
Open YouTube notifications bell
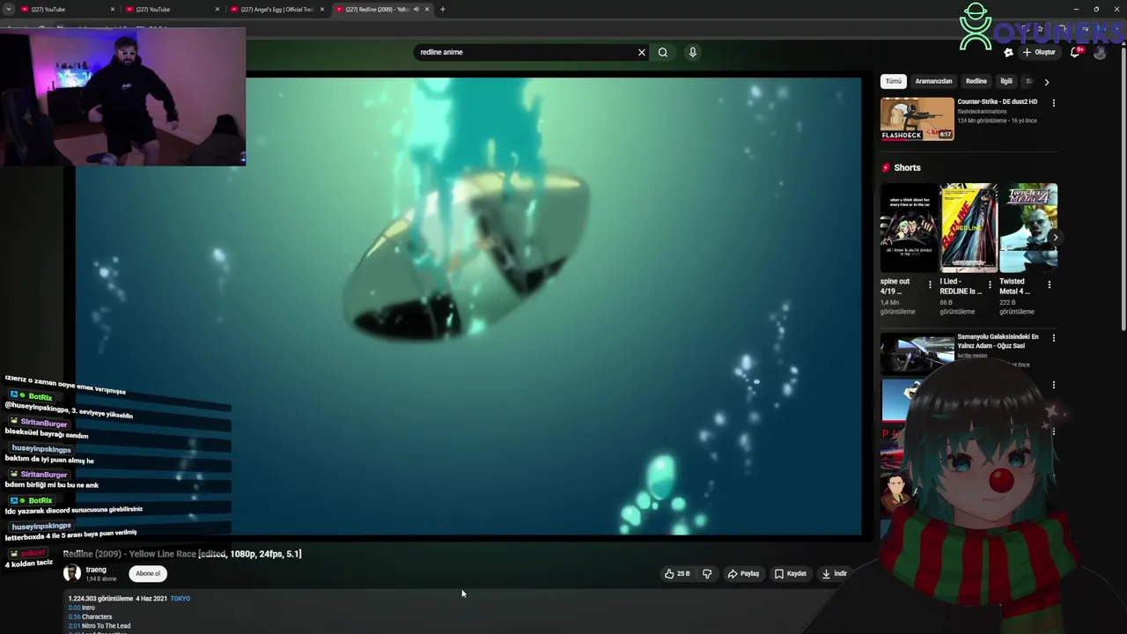(1075, 52)
